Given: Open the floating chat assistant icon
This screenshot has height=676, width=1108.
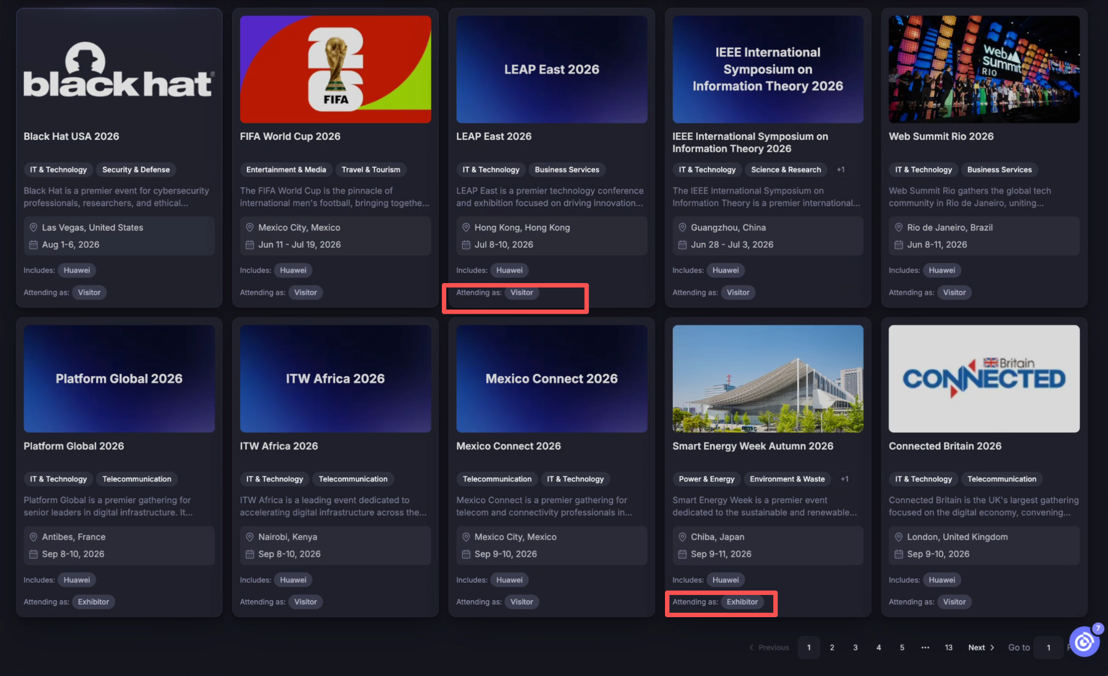Looking at the screenshot, I should coord(1085,642).
